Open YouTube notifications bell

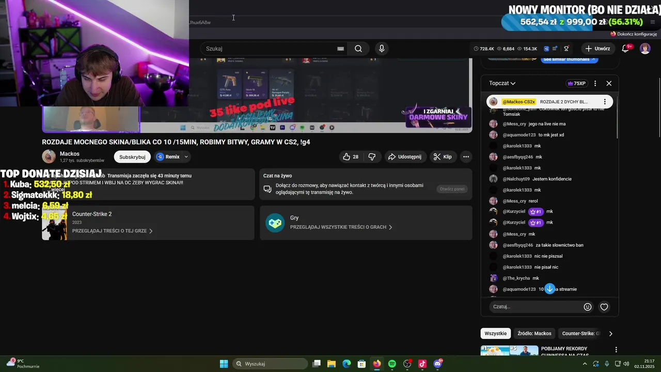pyautogui.click(x=625, y=49)
